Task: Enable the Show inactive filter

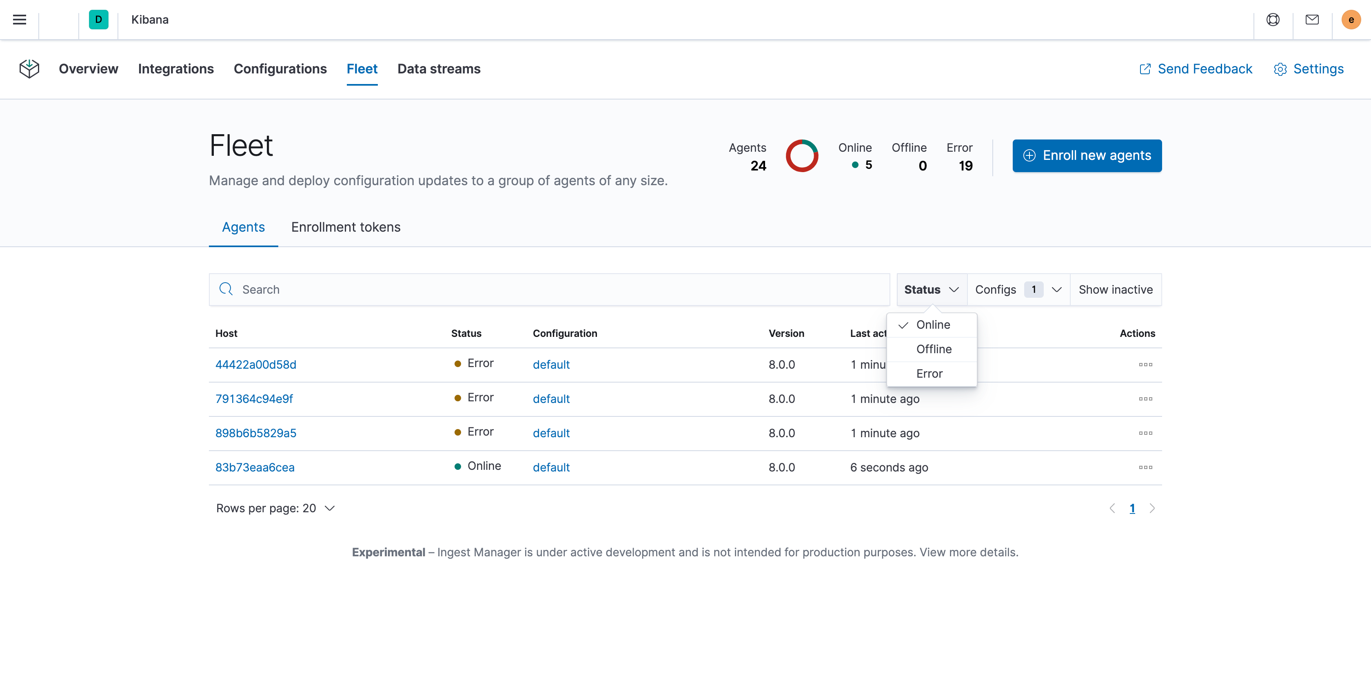Action: [1116, 289]
